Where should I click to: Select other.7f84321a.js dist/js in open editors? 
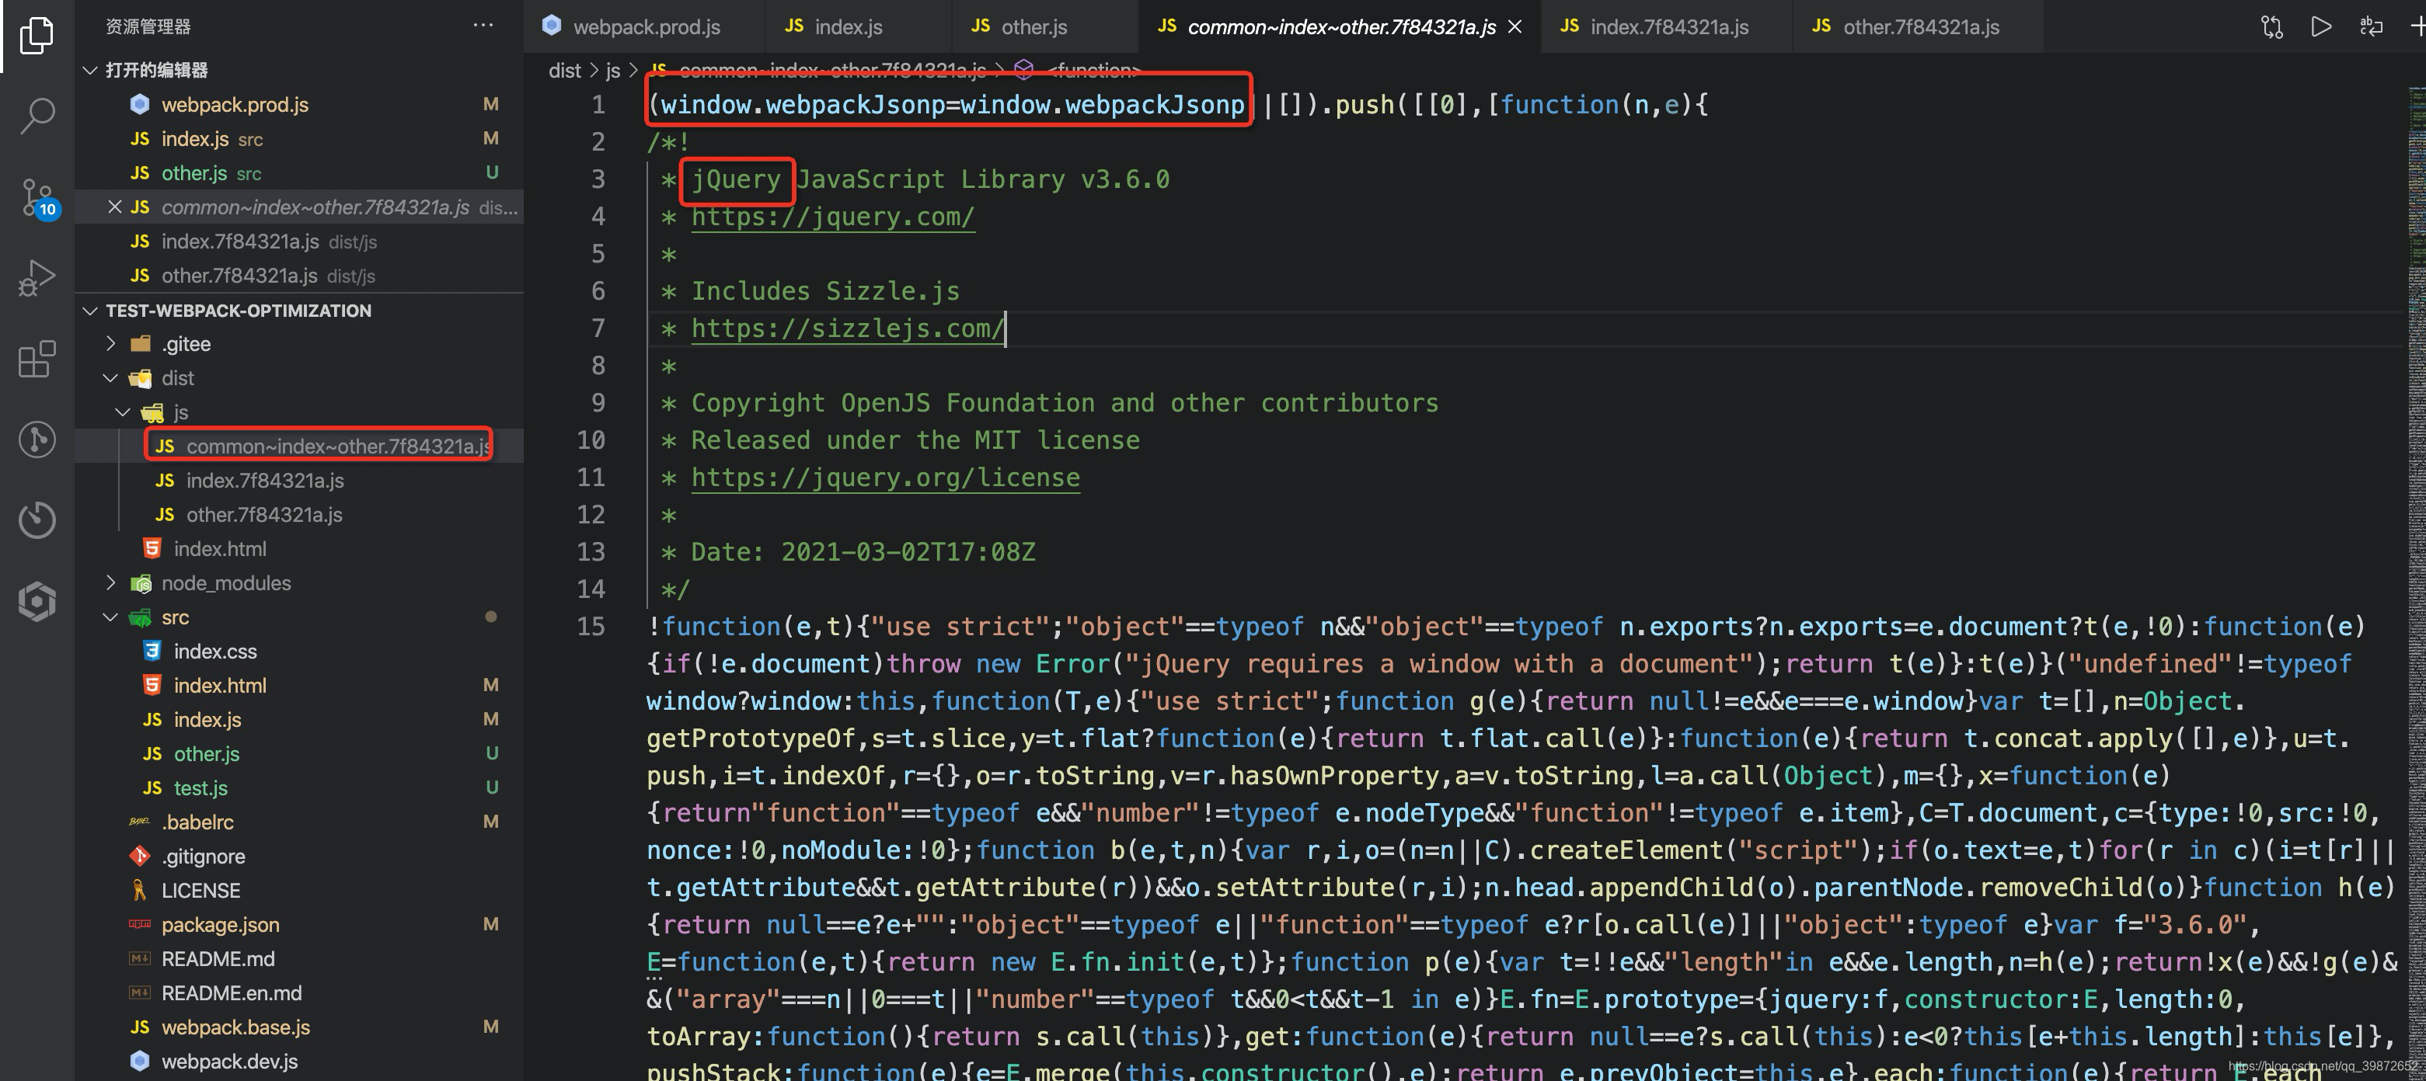(298, 276)
